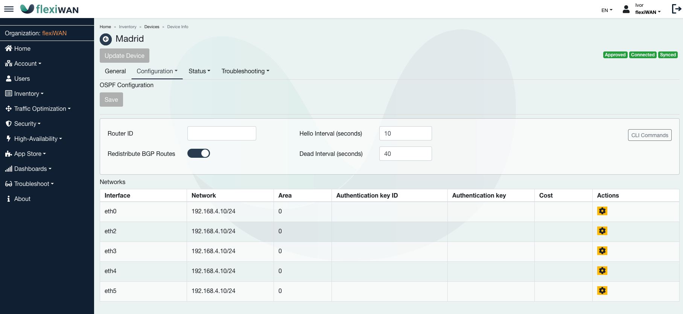The image size is (683, 314).
Task: Click the Hello Interval input field
Action: click(405, 133)
